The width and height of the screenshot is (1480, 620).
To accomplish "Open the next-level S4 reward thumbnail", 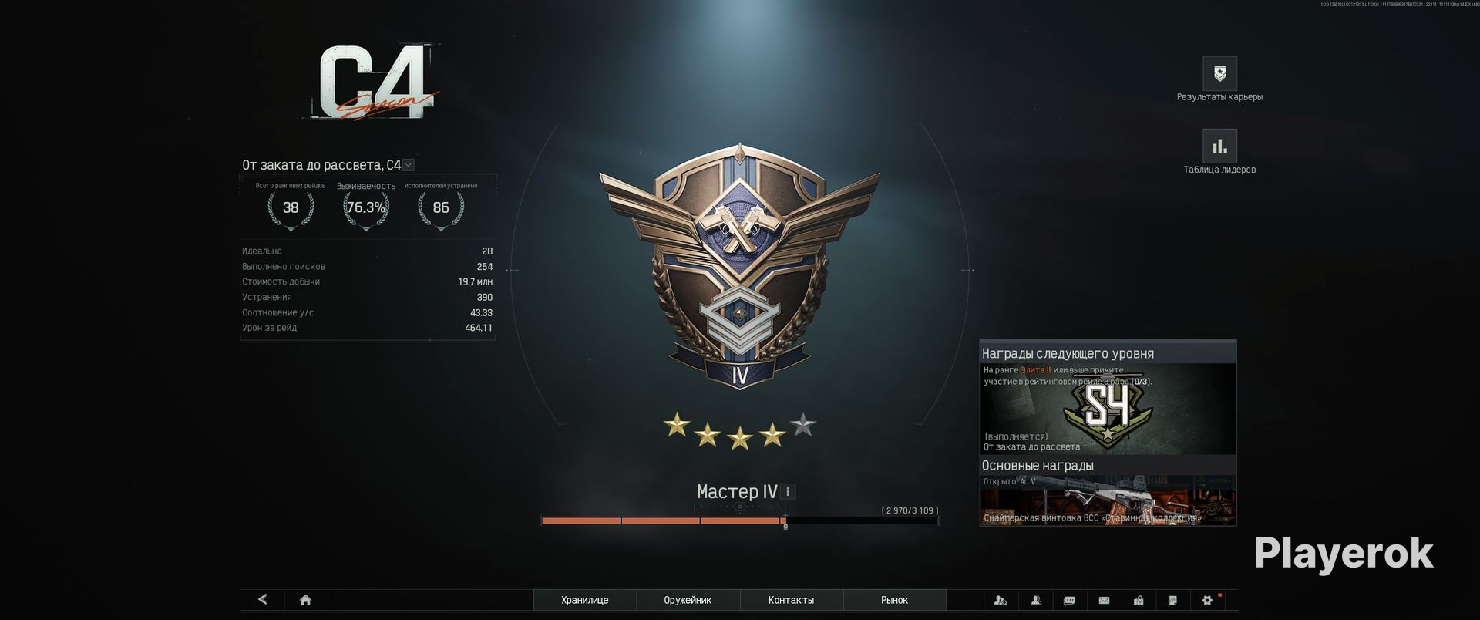I will (x=1108, y=409).
